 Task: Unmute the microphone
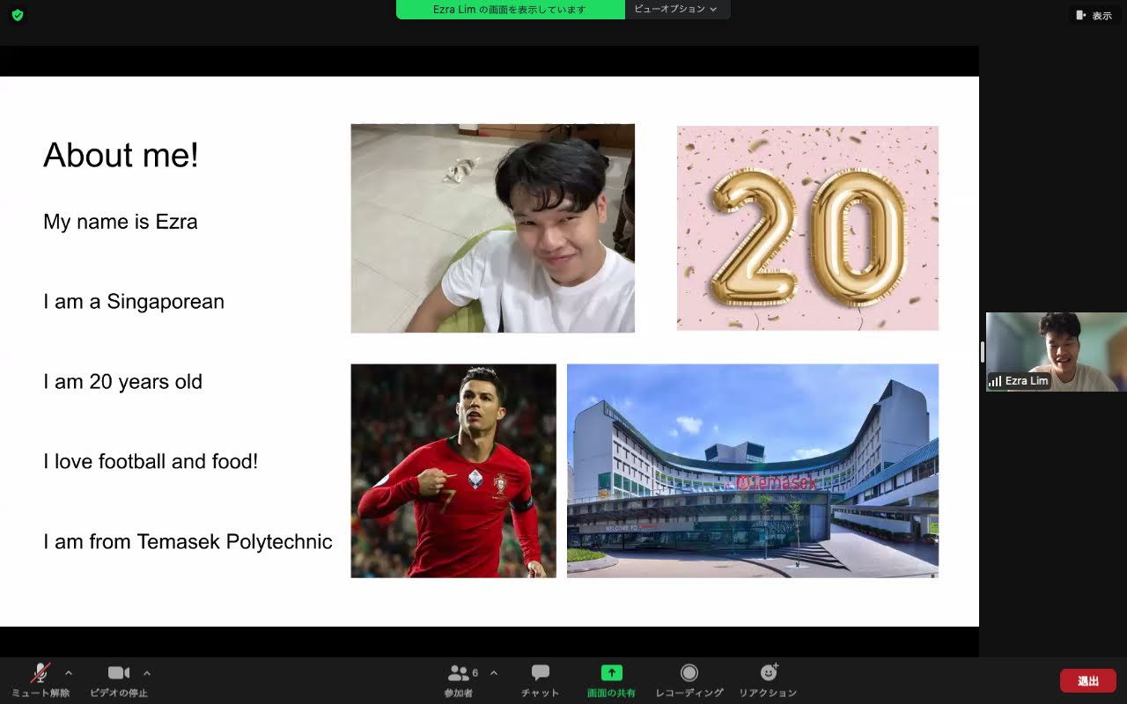pyautogui.click(x=40, y=673)
